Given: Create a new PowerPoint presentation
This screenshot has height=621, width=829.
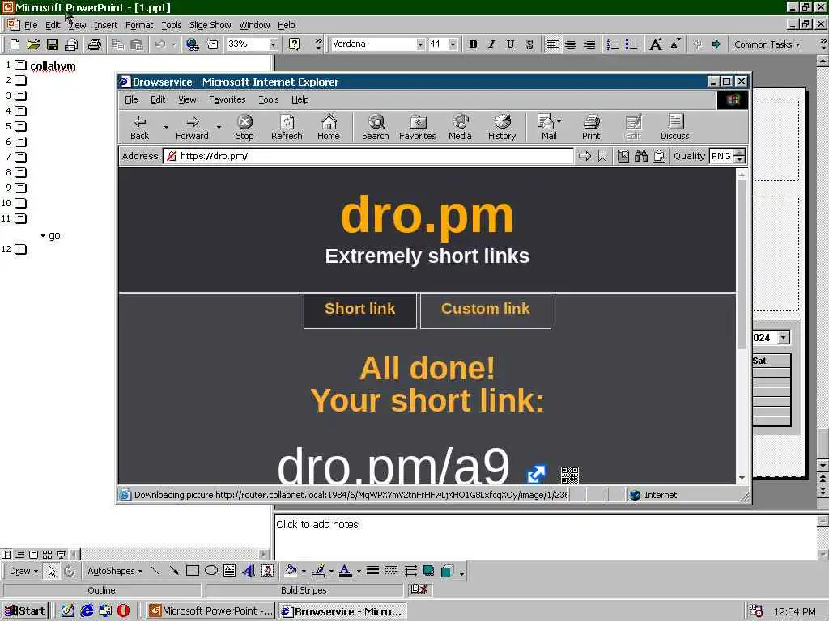Looking at the screenshot, I should coord(15,44).
